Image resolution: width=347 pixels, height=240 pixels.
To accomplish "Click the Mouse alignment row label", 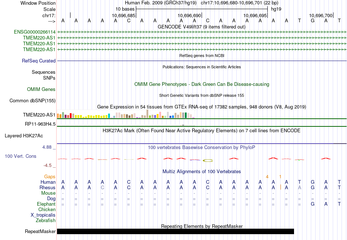I will pyautogui.click(x=48, y=193).
